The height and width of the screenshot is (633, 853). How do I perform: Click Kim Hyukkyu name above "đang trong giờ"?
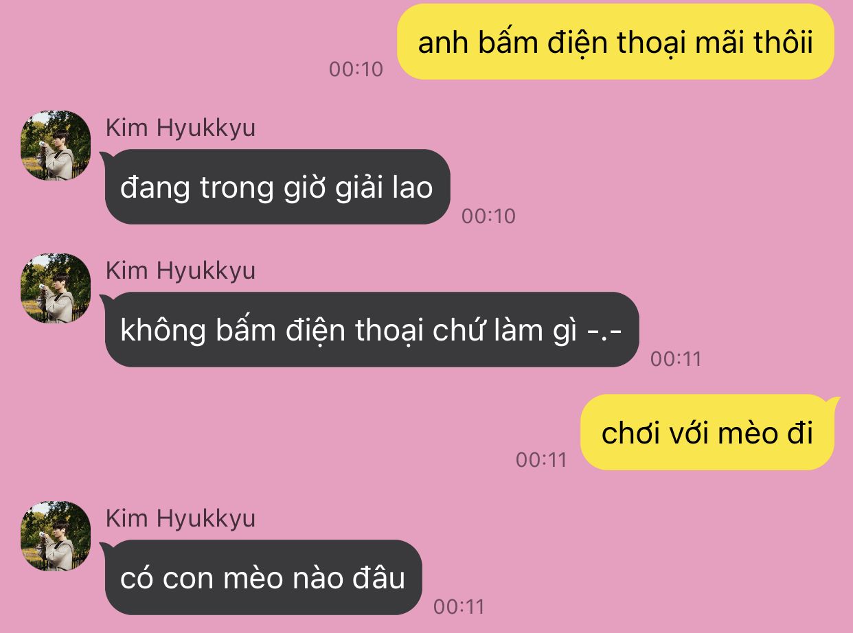pyautogui.click(x=181, y=128)
